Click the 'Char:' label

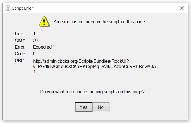click(20, 40)
